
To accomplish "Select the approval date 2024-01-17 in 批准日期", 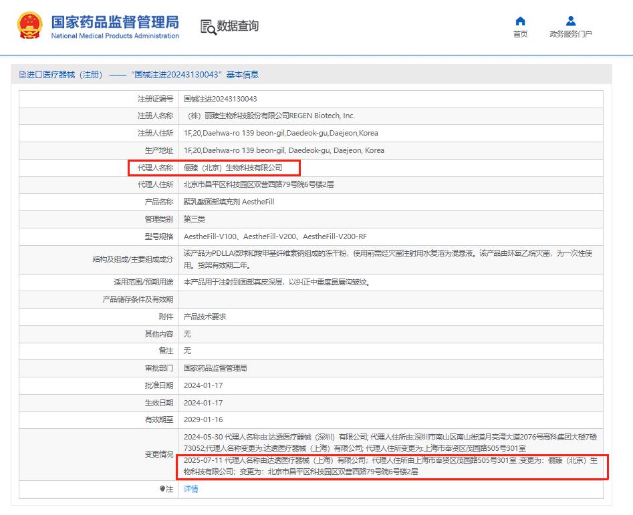I will (203, 386).
